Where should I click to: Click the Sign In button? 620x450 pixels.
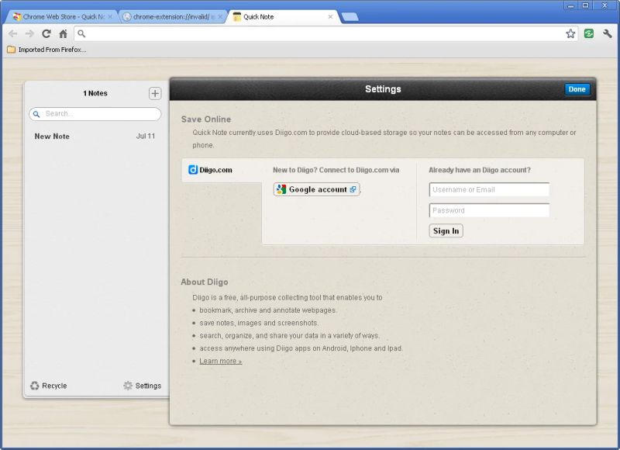pyautogui.click(x=446, y=230)
